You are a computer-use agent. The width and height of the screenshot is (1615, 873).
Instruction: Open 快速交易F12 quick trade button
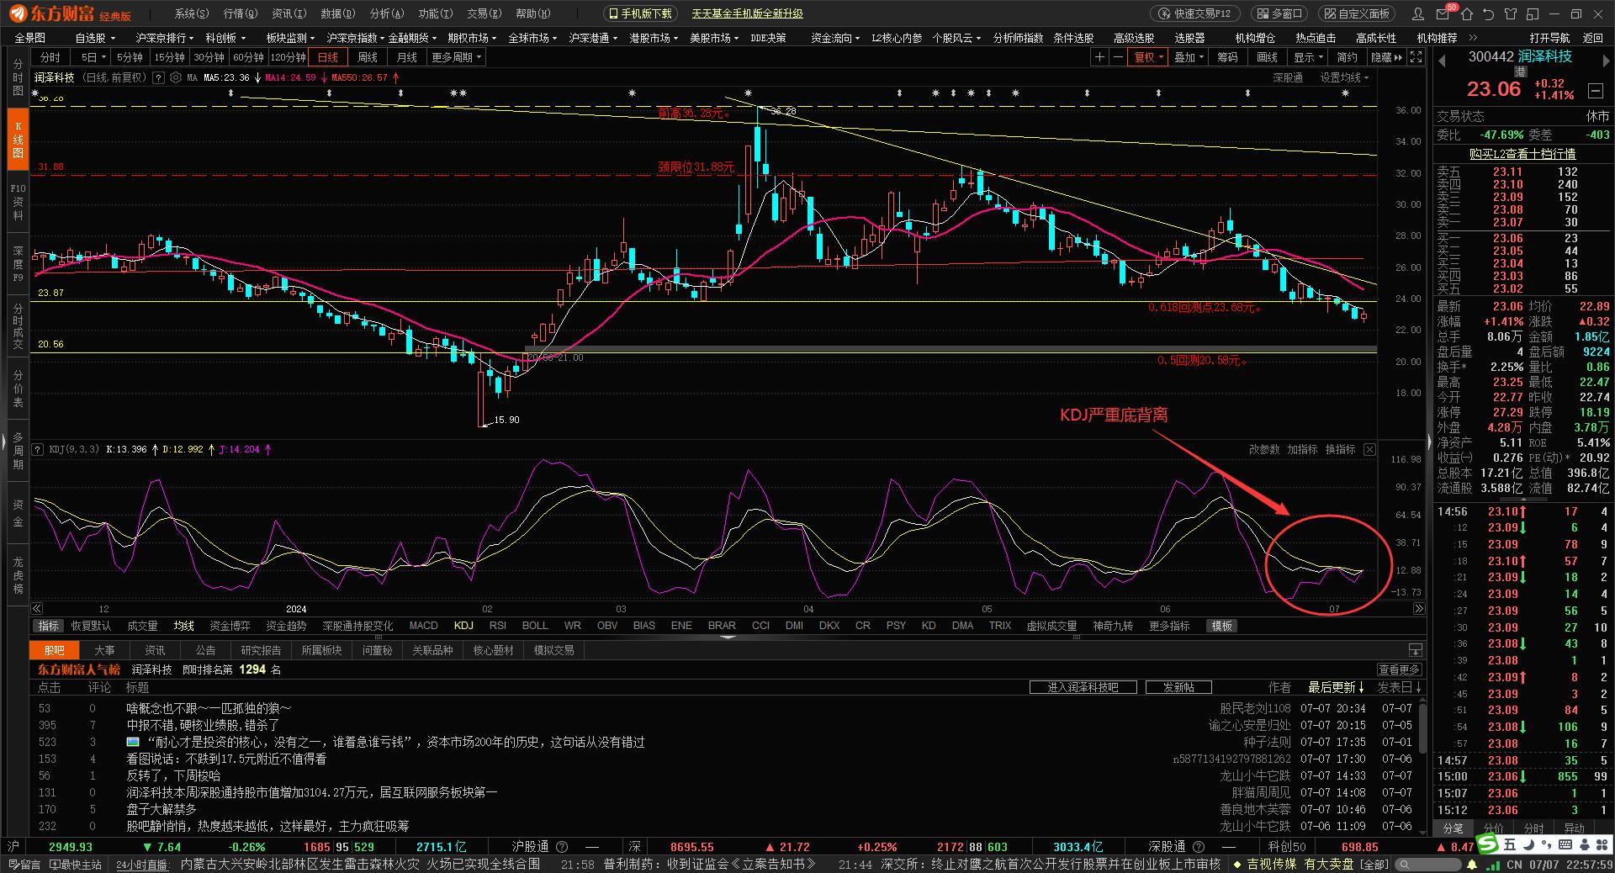1194,13
